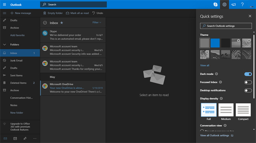Open the Calendar module icon
The height and width of the screenshot is (143, 256).
[x=15, y=138]
